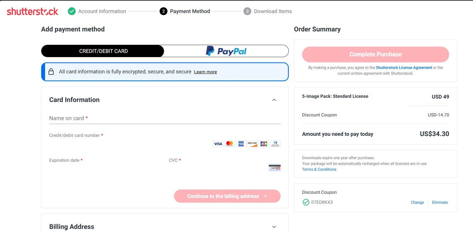Select the Credit/Debit Card payment option
The height and width of the screenshot is (232, 473).
tap(103, 51)
